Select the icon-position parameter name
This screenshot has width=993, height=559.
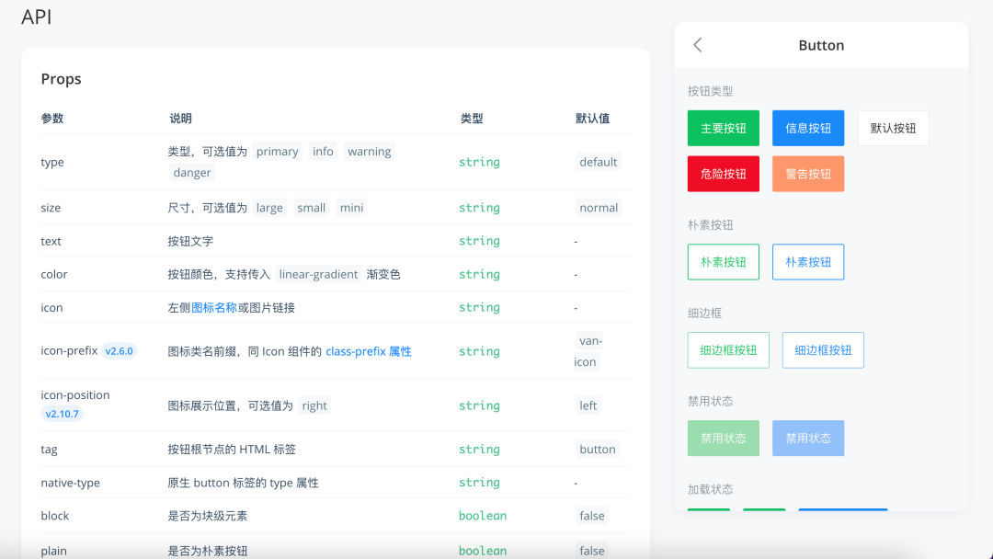pyautogui.click(x=75, y=395)
